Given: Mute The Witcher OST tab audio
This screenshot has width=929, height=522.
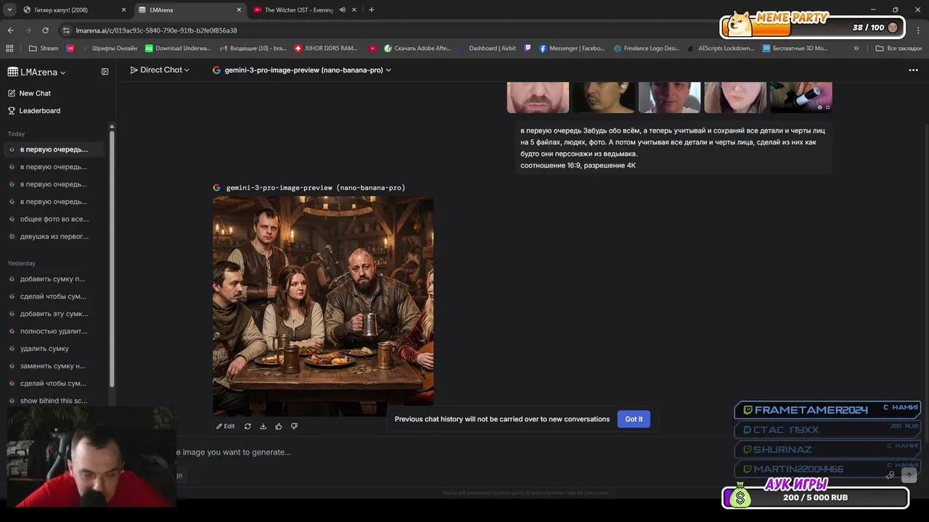Looking at the screenshot, I should (x=343, y=10).
